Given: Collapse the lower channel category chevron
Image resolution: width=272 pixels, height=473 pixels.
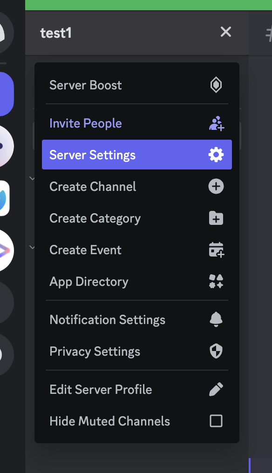Looking at the screenshot, I should point(32,247).
